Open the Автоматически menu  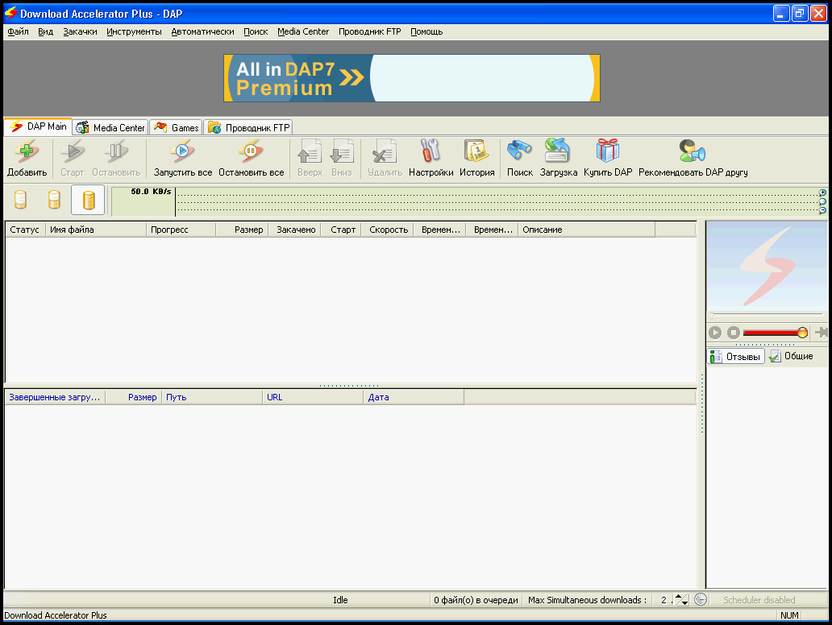click(x=202, y=31)
